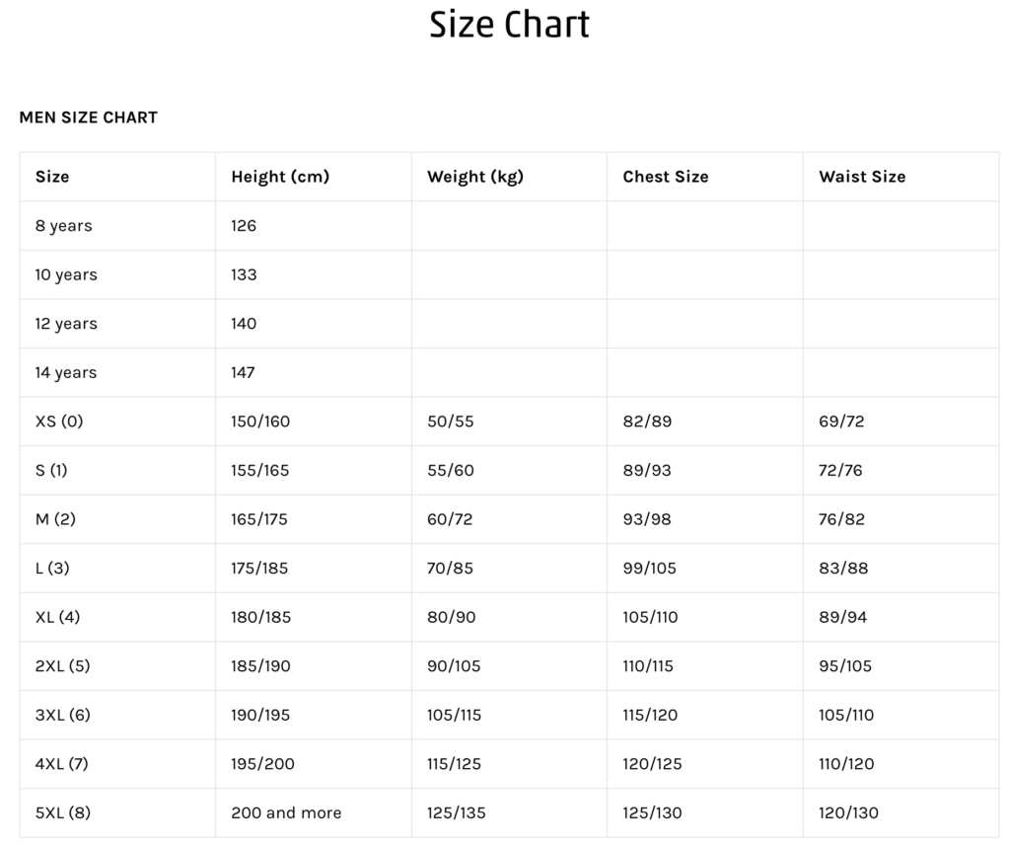
Task: Click weight '50/55' in XS row
Action: click(x=450, y=422)
